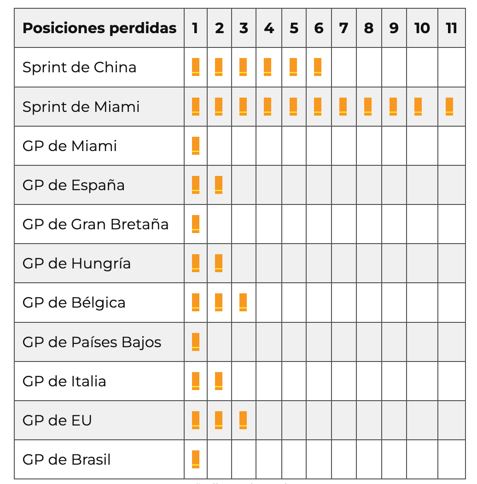Select the "Sprint de Miami" row label
The image size is (477, 484).
tap(81, 107)
